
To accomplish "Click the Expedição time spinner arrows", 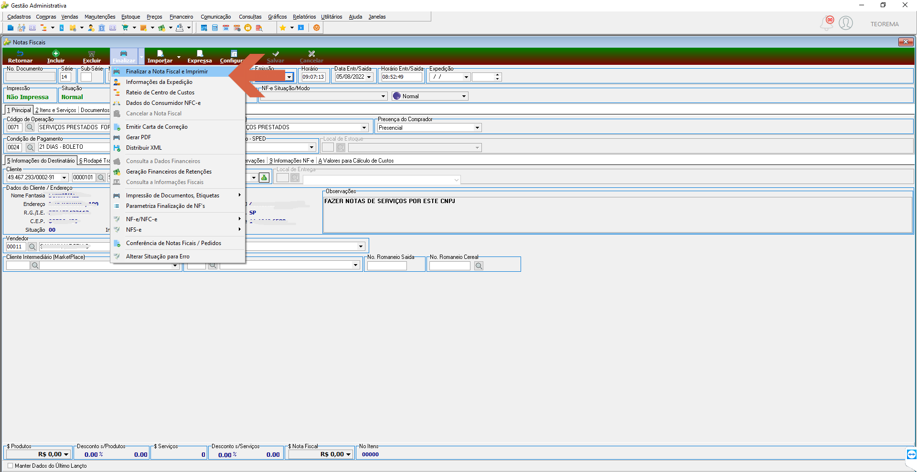I will point(498,77).
